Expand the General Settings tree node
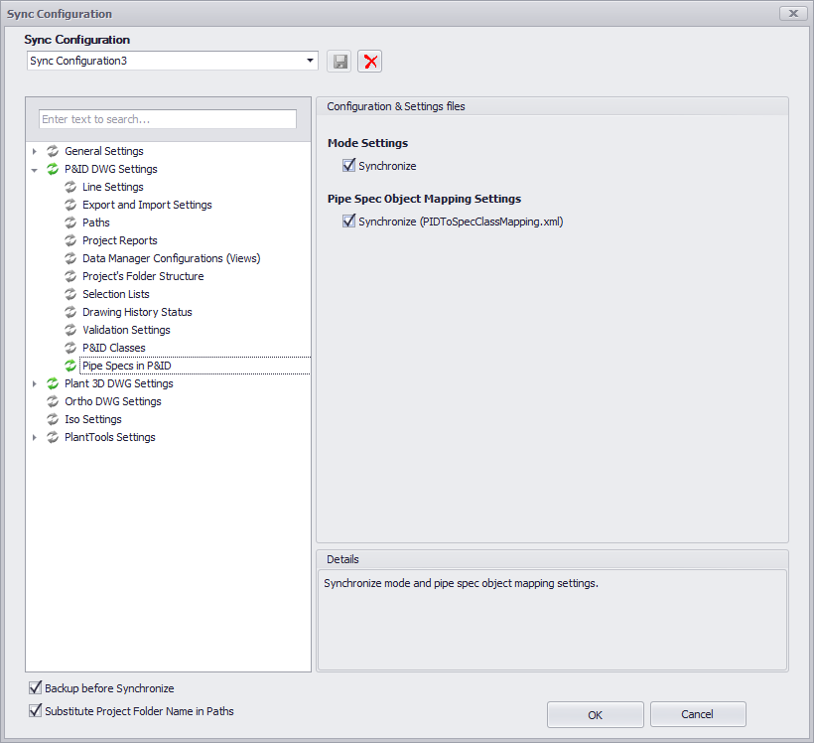 35,151
